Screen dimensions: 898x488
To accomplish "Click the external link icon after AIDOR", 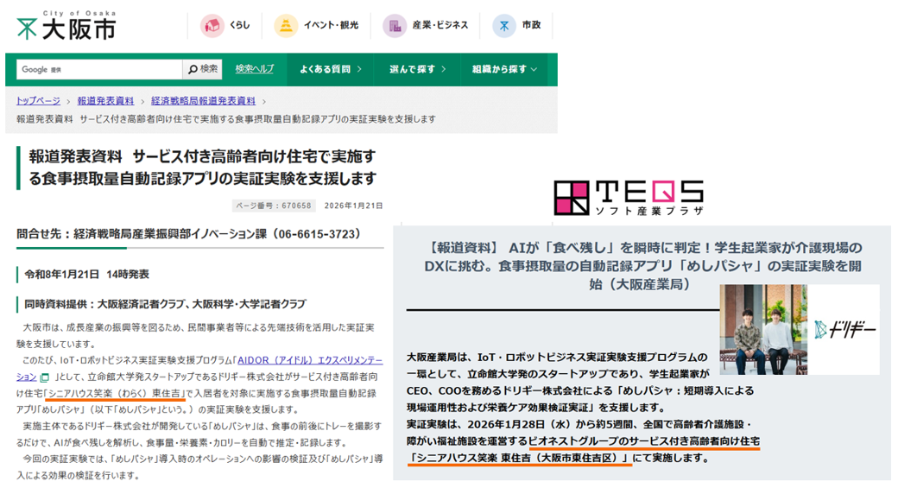I will click(45, 377).
